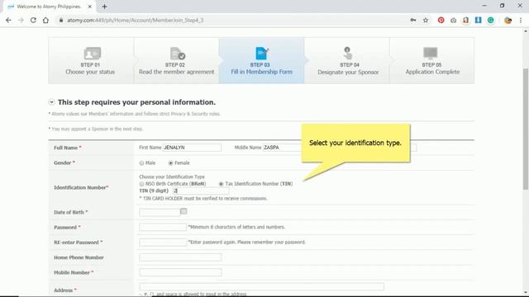This screenshot has height=297, width=529.
Task: Open the Date of Birth calendar icon
Action: pos(183,211)
